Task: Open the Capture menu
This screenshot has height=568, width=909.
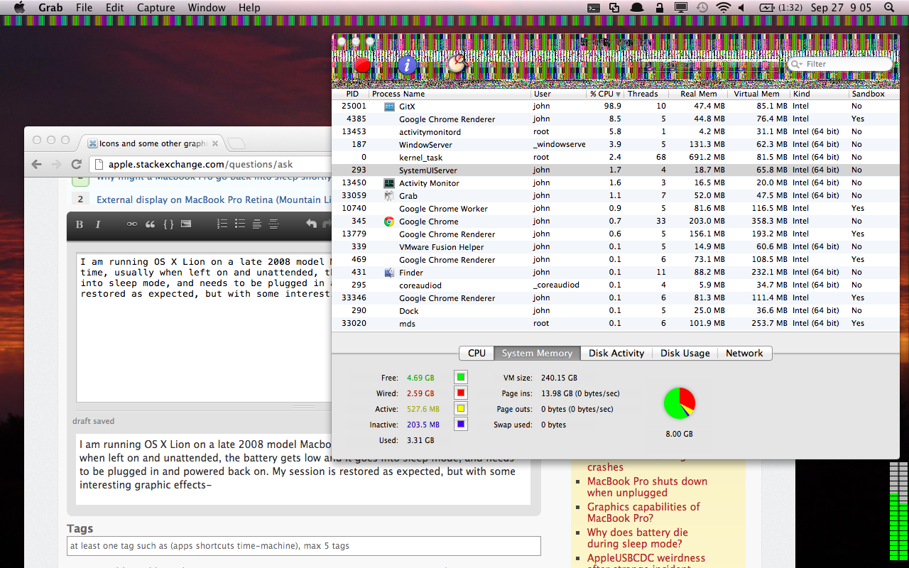Action: tap(156, 8)
